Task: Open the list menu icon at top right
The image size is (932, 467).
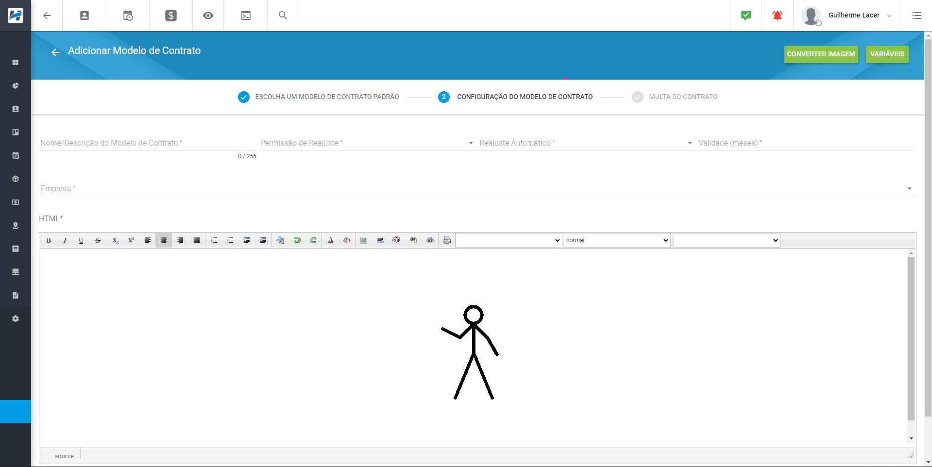Action: [x=916, y=16]
